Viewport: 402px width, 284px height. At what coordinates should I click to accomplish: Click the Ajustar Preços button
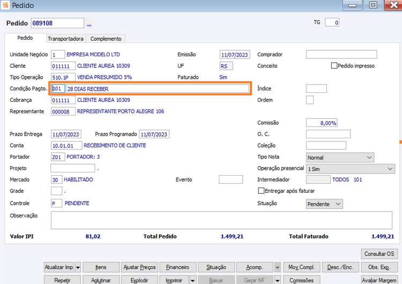pos(139,267)
